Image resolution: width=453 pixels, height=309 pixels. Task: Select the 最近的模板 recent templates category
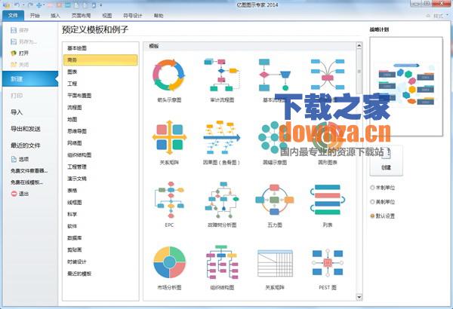click(100, 274)
